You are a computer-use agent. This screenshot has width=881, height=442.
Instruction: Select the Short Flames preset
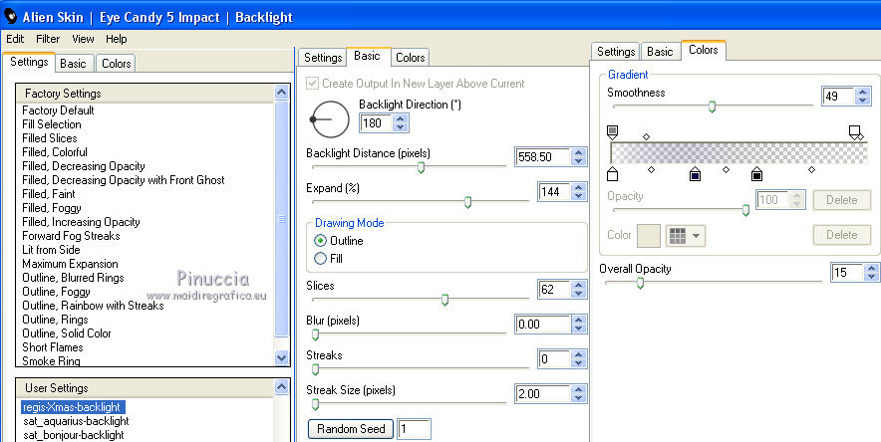tap(53, 347)
